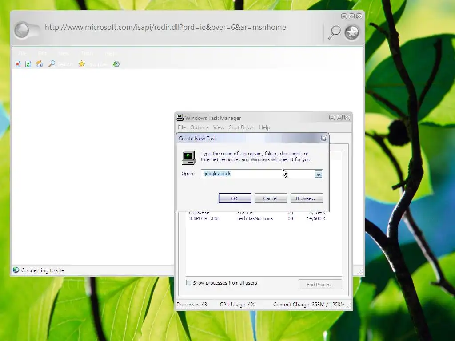
Task: Maximize the browser window
Action: [x=351, y=16]
